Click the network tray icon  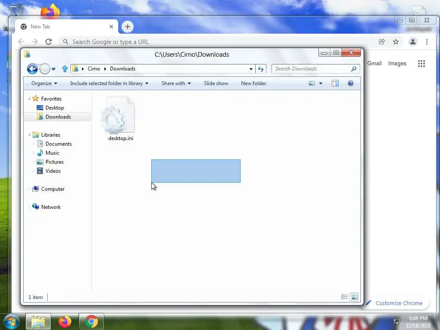[397, 321]
